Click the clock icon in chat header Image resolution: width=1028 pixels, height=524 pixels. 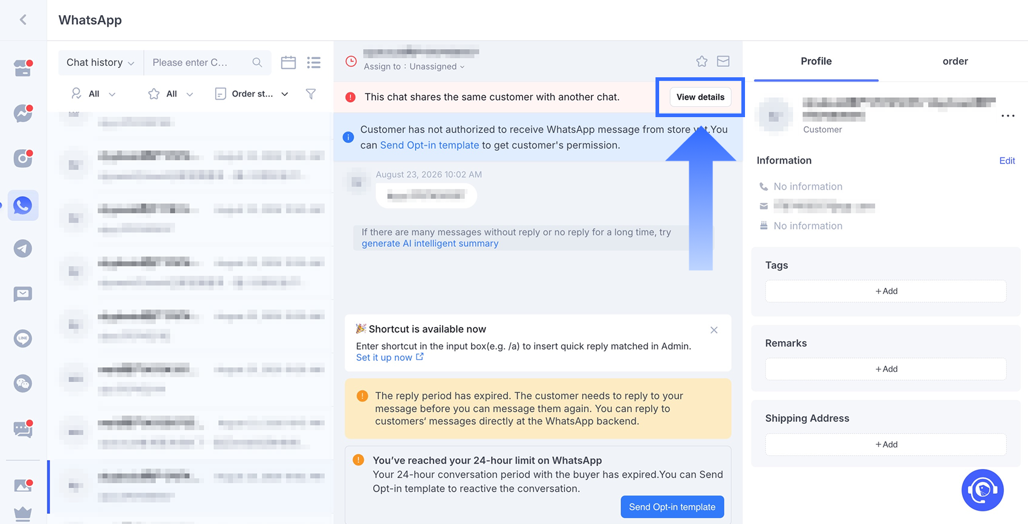point(351,61)
